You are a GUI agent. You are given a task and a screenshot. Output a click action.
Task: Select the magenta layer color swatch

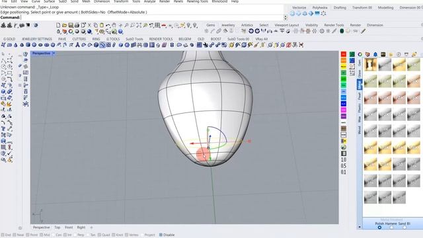[x=344, y=110]
